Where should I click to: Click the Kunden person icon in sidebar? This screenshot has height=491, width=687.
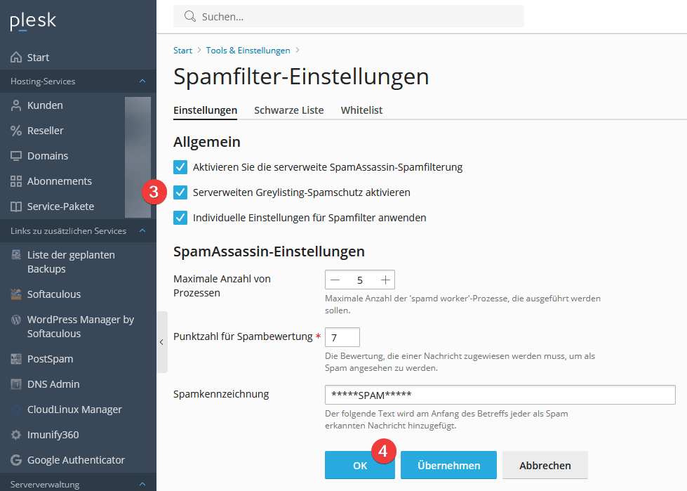point(15,105)
